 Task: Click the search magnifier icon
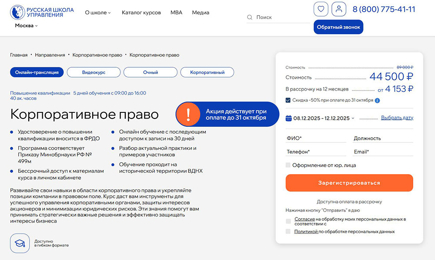(249, 17)
